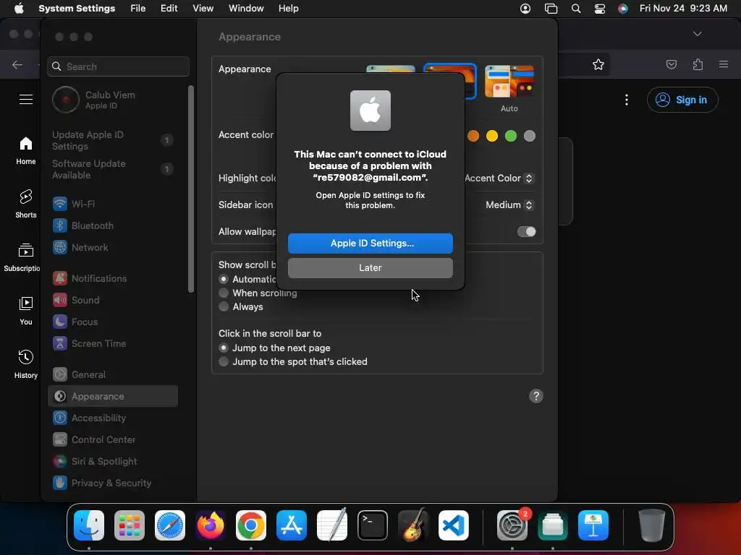
Task: Open Control Center settings
Action: 112,440
